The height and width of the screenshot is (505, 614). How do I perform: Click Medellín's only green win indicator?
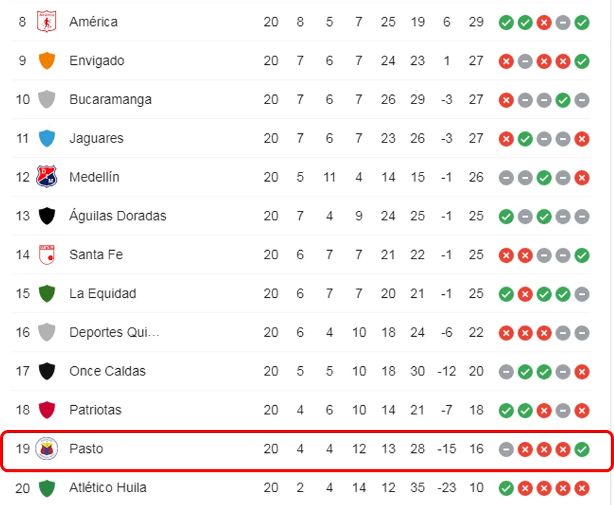pyautogui.click(x=544, y=178)
